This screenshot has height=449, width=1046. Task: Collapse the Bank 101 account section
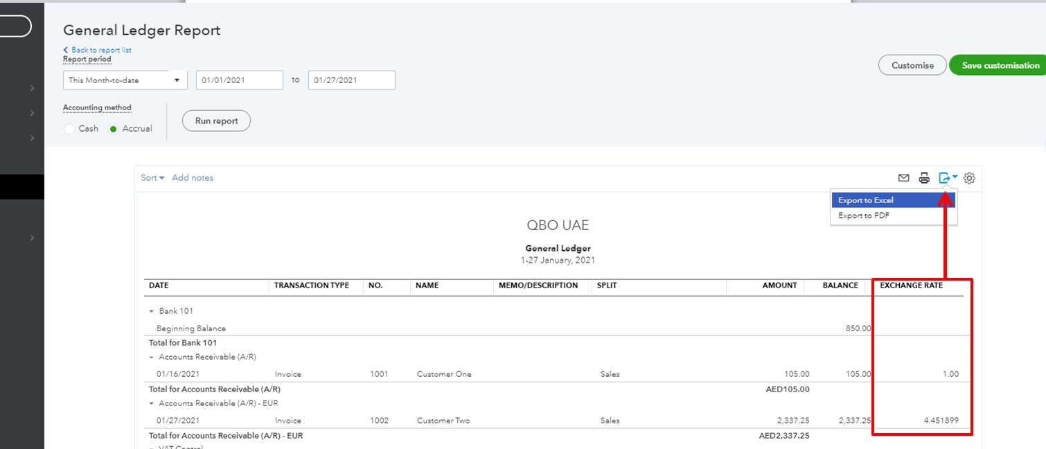tap(152, 312)
